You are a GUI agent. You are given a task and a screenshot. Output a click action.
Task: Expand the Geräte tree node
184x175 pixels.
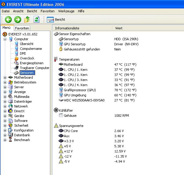[5, 116]
